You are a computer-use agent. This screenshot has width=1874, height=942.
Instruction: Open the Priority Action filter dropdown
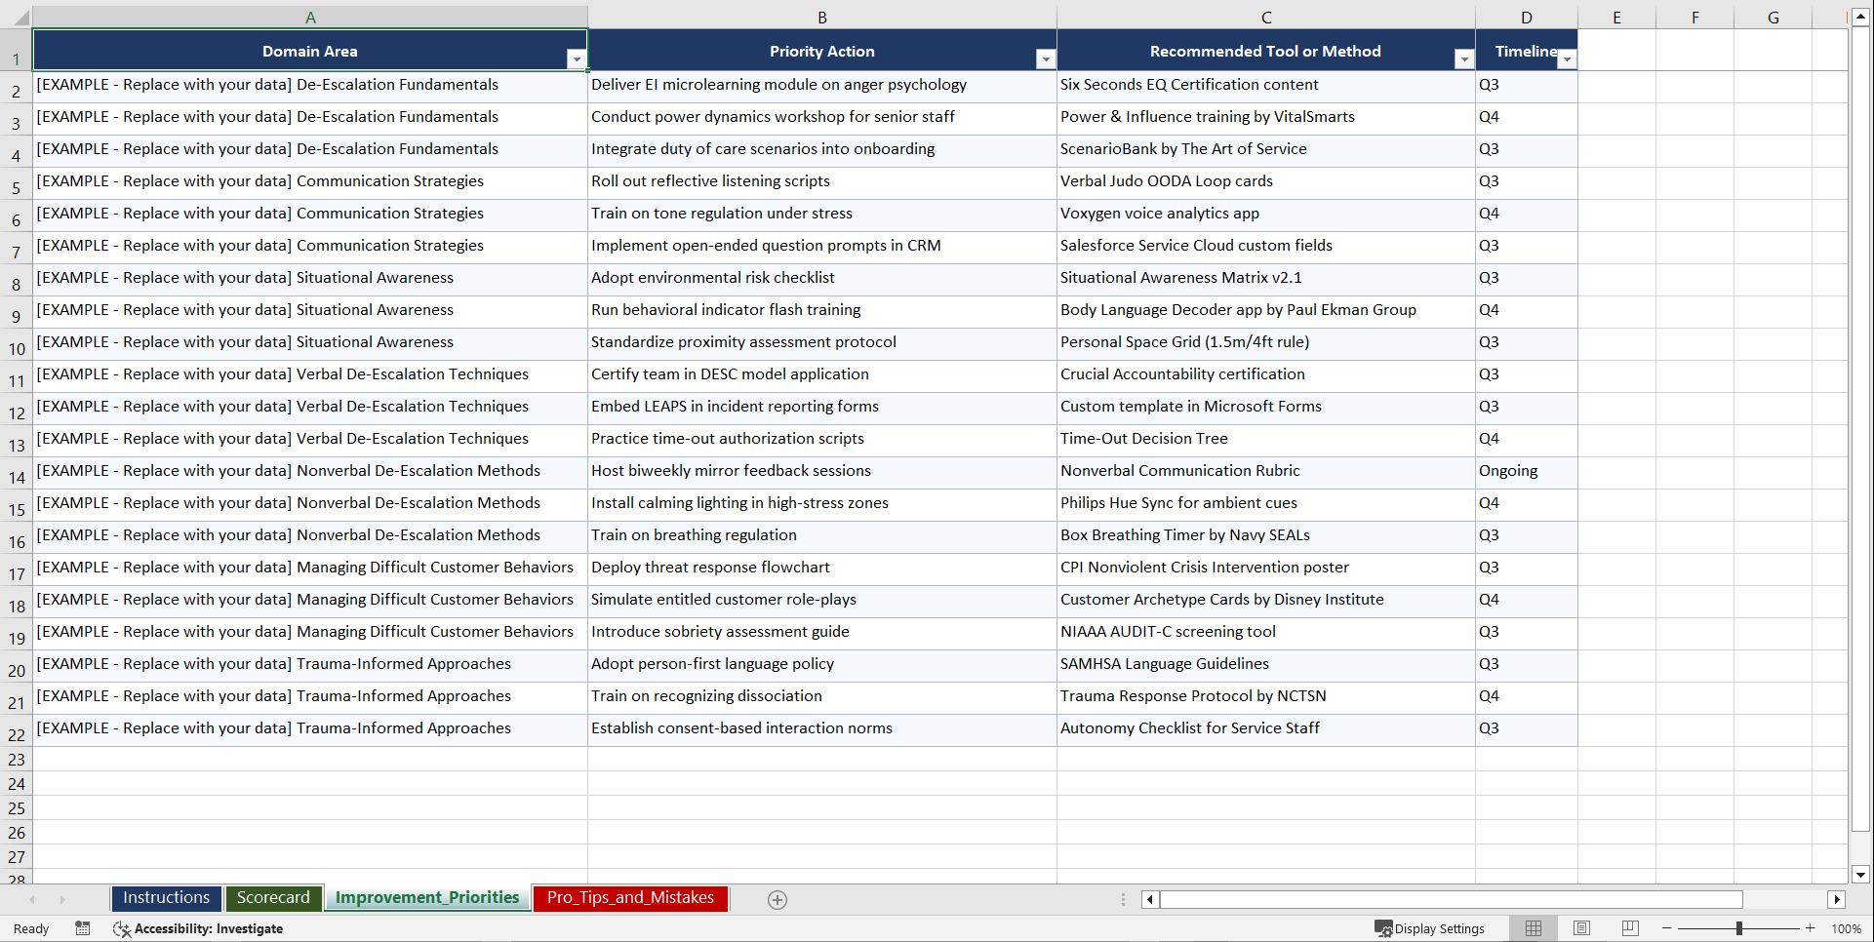[x=1045, y=59]
